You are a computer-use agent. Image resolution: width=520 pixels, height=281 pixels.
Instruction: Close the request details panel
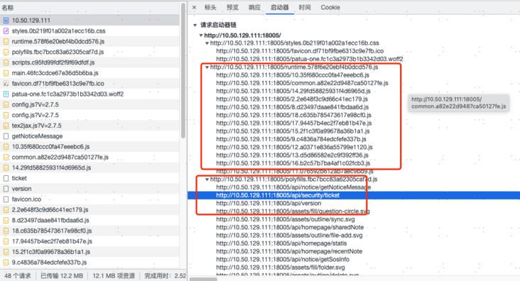click(195, 7)
